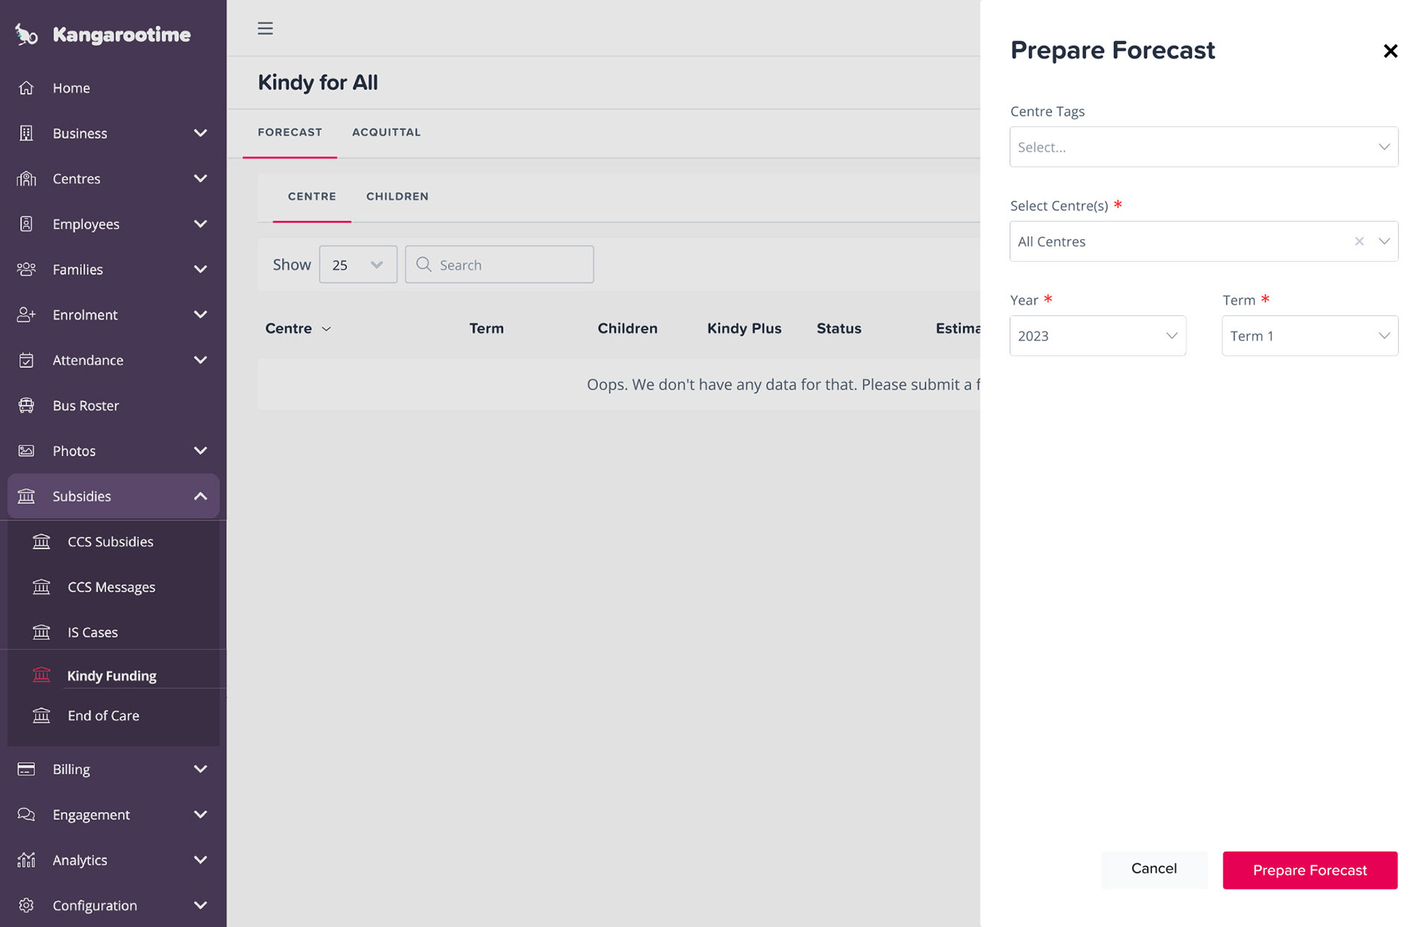Open CCS Messages in sidebar
The image size is (1428, 927).
tap(113, 587)
